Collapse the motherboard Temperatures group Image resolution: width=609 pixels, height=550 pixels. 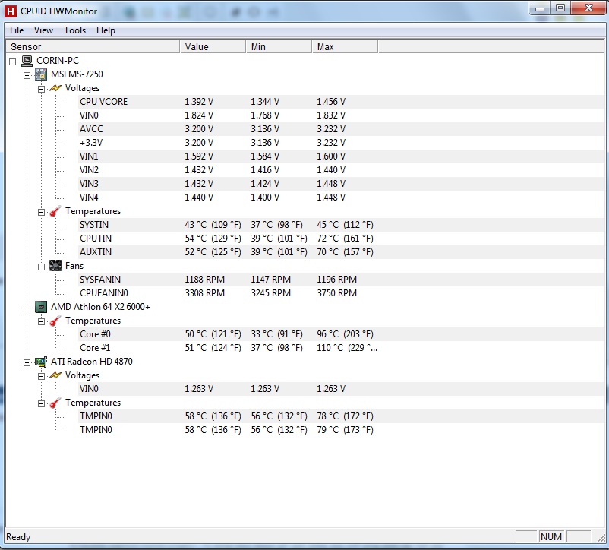[x=41, y=212]
